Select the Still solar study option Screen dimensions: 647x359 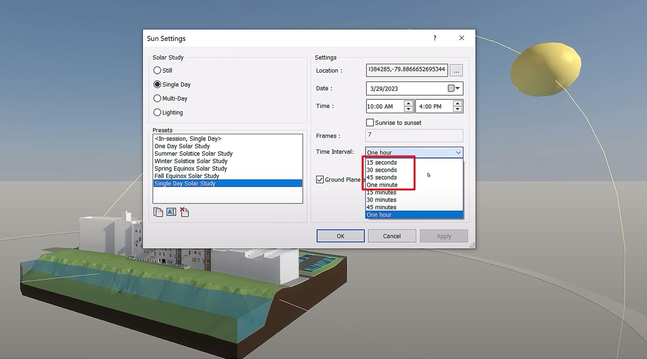click(x=157, y=70)
